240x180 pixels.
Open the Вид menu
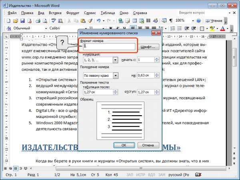tap(41, 13)
